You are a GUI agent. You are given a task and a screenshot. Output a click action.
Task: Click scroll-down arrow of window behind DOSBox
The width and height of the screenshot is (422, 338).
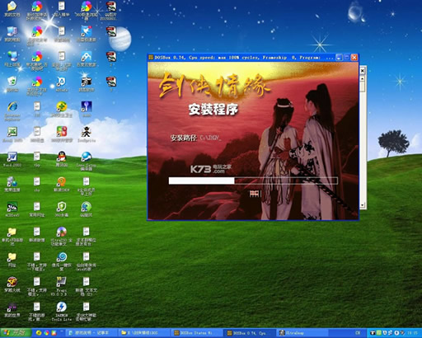click(363, 205)
